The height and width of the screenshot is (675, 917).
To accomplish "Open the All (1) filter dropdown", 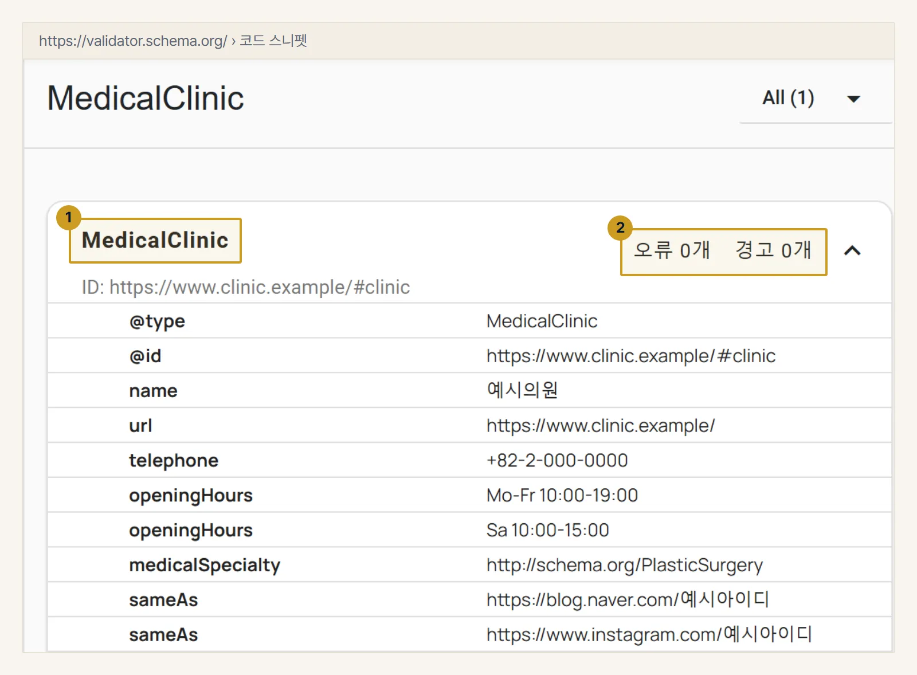I will tap(815, 99).
